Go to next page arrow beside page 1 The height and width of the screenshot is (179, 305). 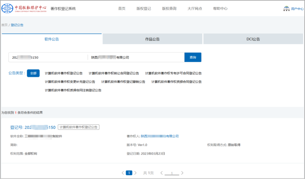[136, 173]
